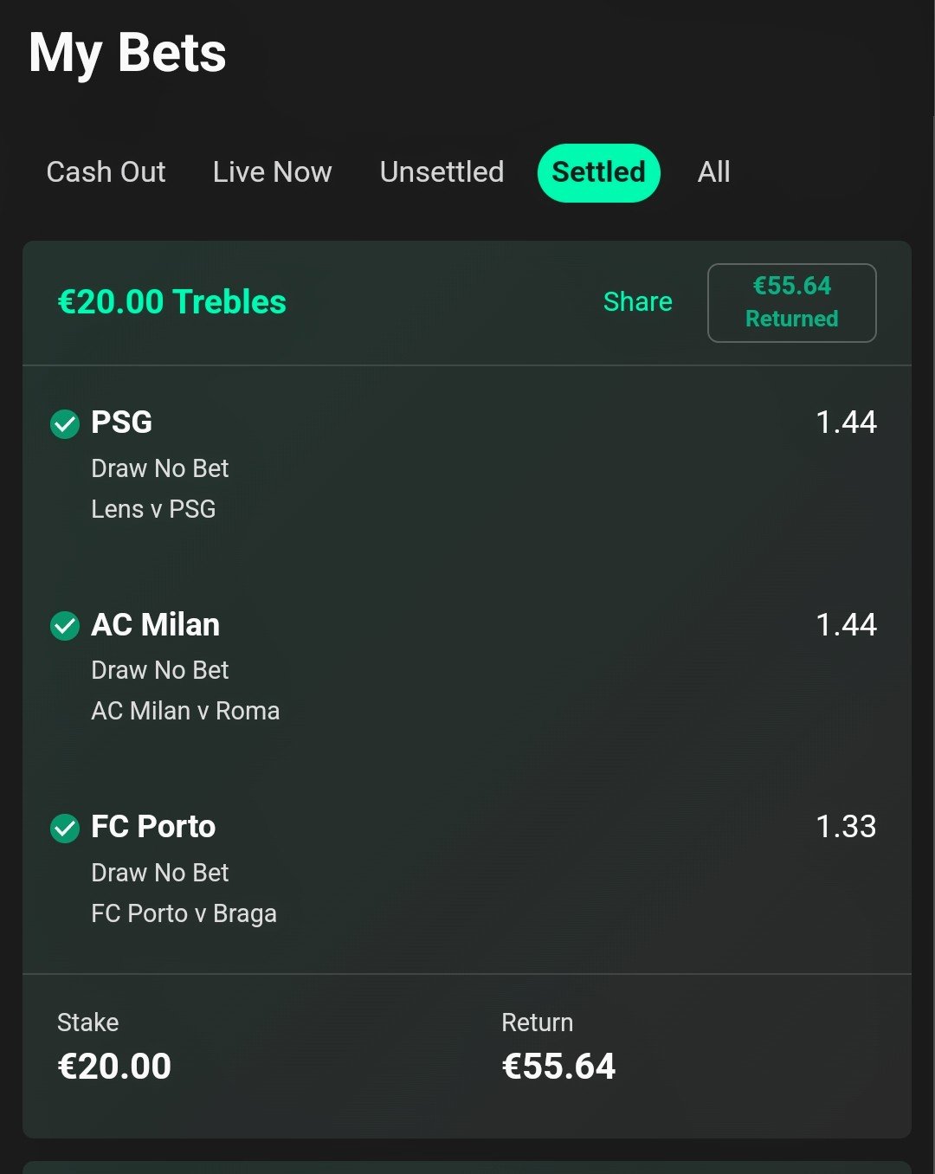Share the €20.00 Trebles bet
The image size is (935, 1174).
click(x=637, y=302)
